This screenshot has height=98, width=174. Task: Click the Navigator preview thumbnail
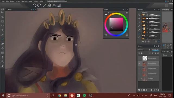[x=167, y=27]
